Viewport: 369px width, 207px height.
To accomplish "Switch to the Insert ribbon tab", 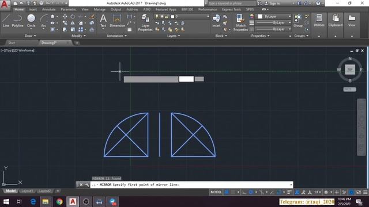I will coord(33,9).
